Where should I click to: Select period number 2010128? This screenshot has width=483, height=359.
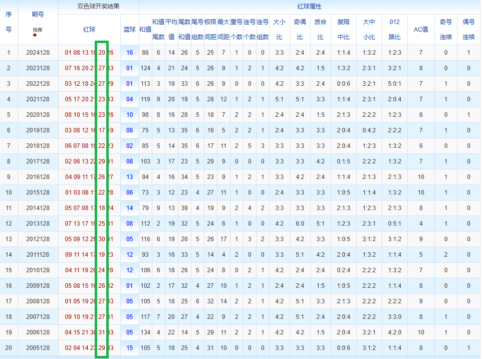point(38,270)
